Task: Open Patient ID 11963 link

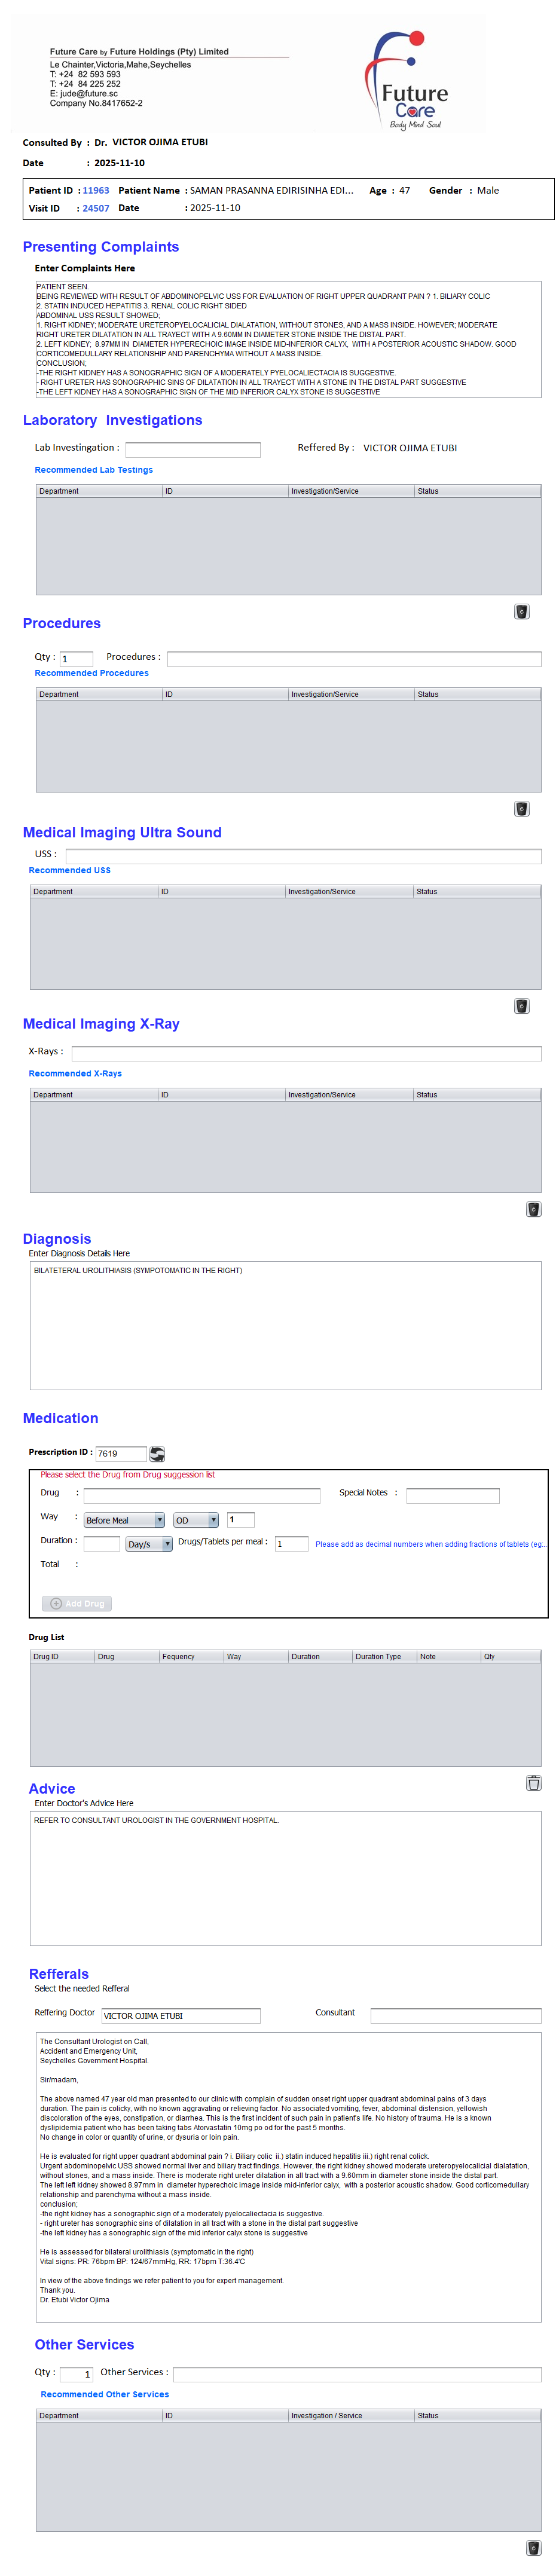Action: click(x=96, y=190)
